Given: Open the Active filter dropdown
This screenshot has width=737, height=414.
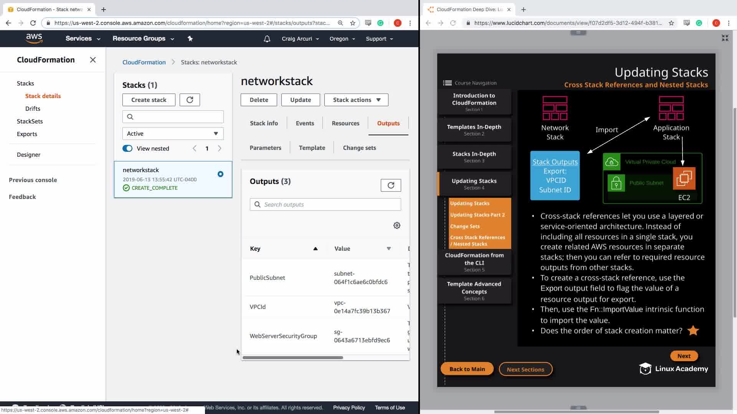Looking at the screenshot, I should 173,134.
